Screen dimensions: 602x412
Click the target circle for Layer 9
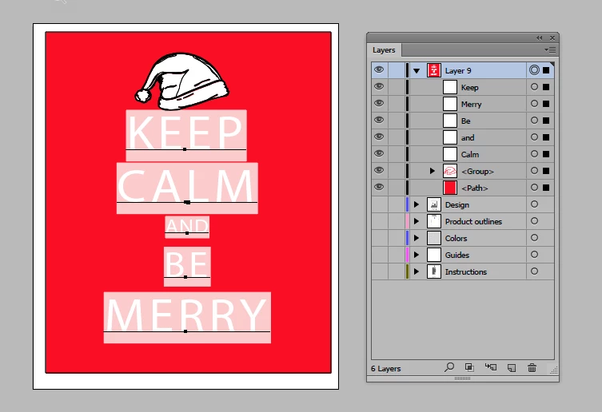[x=534, y=69]
